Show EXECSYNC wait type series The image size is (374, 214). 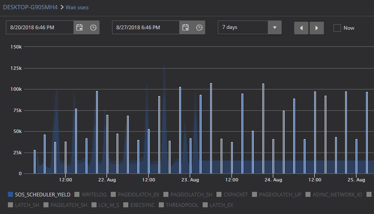tap(139, 205)
